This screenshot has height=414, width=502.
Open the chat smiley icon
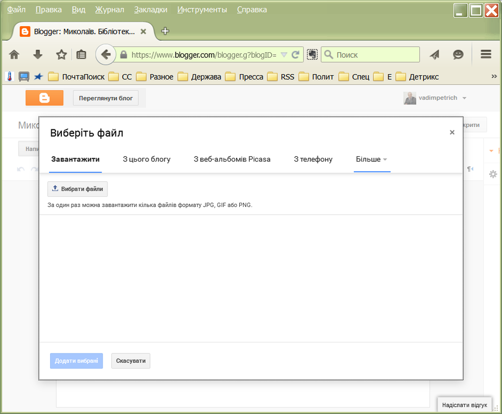(458, 55)
